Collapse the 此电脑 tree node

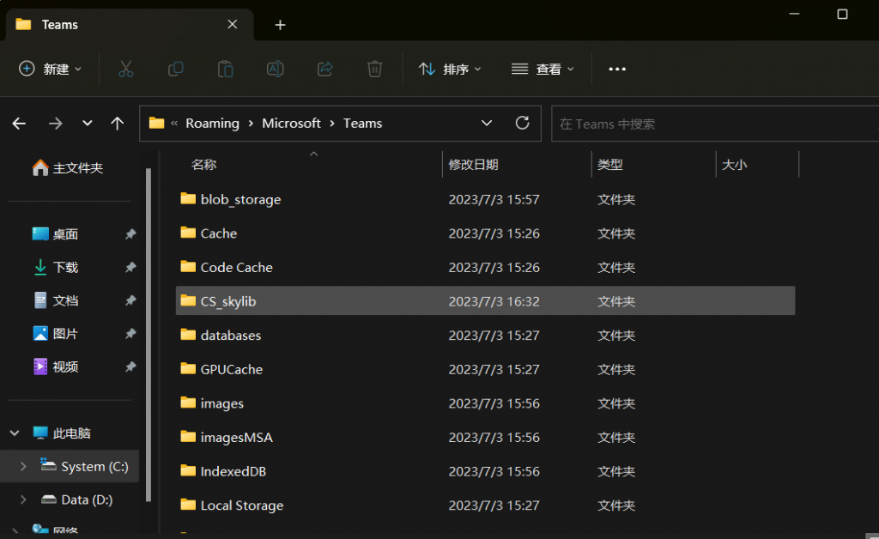[x=15, y=433]
